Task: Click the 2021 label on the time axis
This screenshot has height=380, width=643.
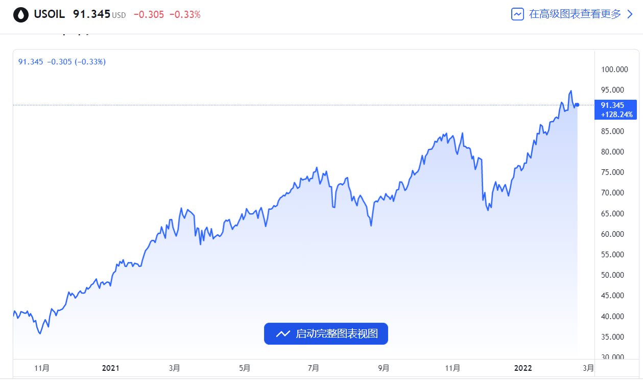Action: point(110,368)
